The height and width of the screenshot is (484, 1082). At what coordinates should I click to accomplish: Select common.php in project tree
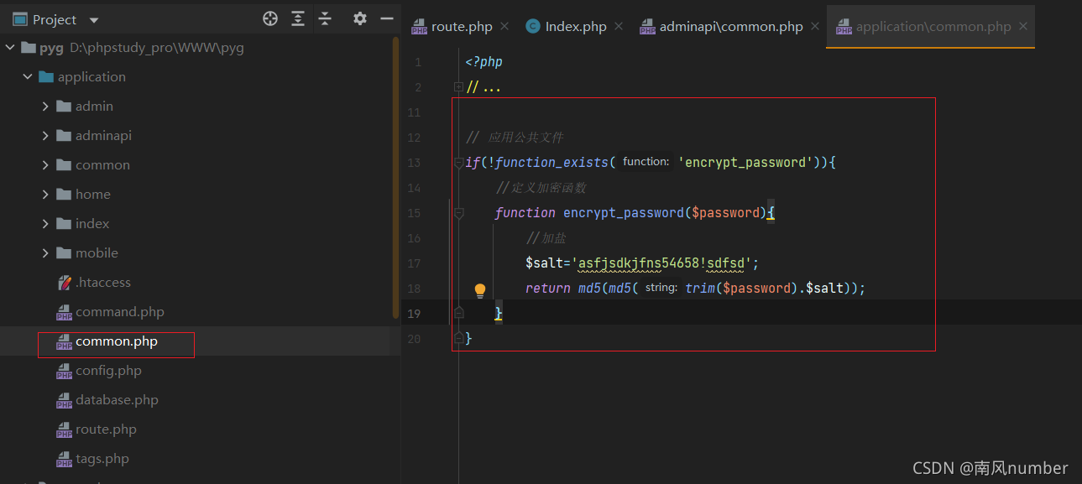(117, 341)
